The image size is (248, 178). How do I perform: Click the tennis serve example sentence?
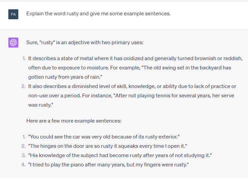(x=131, y=100)
